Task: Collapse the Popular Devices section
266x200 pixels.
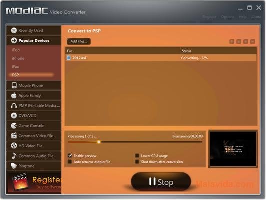Action: point(34,40)
